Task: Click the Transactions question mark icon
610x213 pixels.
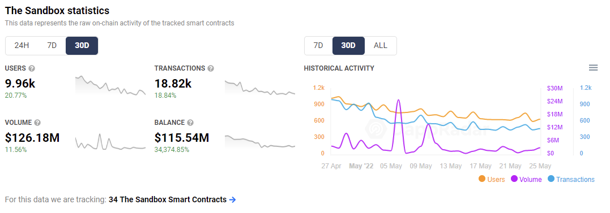Action: pyautogui.click(x=211, y=68)
